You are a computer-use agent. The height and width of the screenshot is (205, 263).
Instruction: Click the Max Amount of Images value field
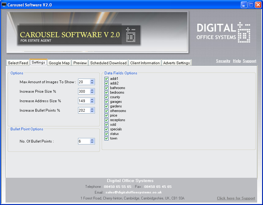(84, 82)
